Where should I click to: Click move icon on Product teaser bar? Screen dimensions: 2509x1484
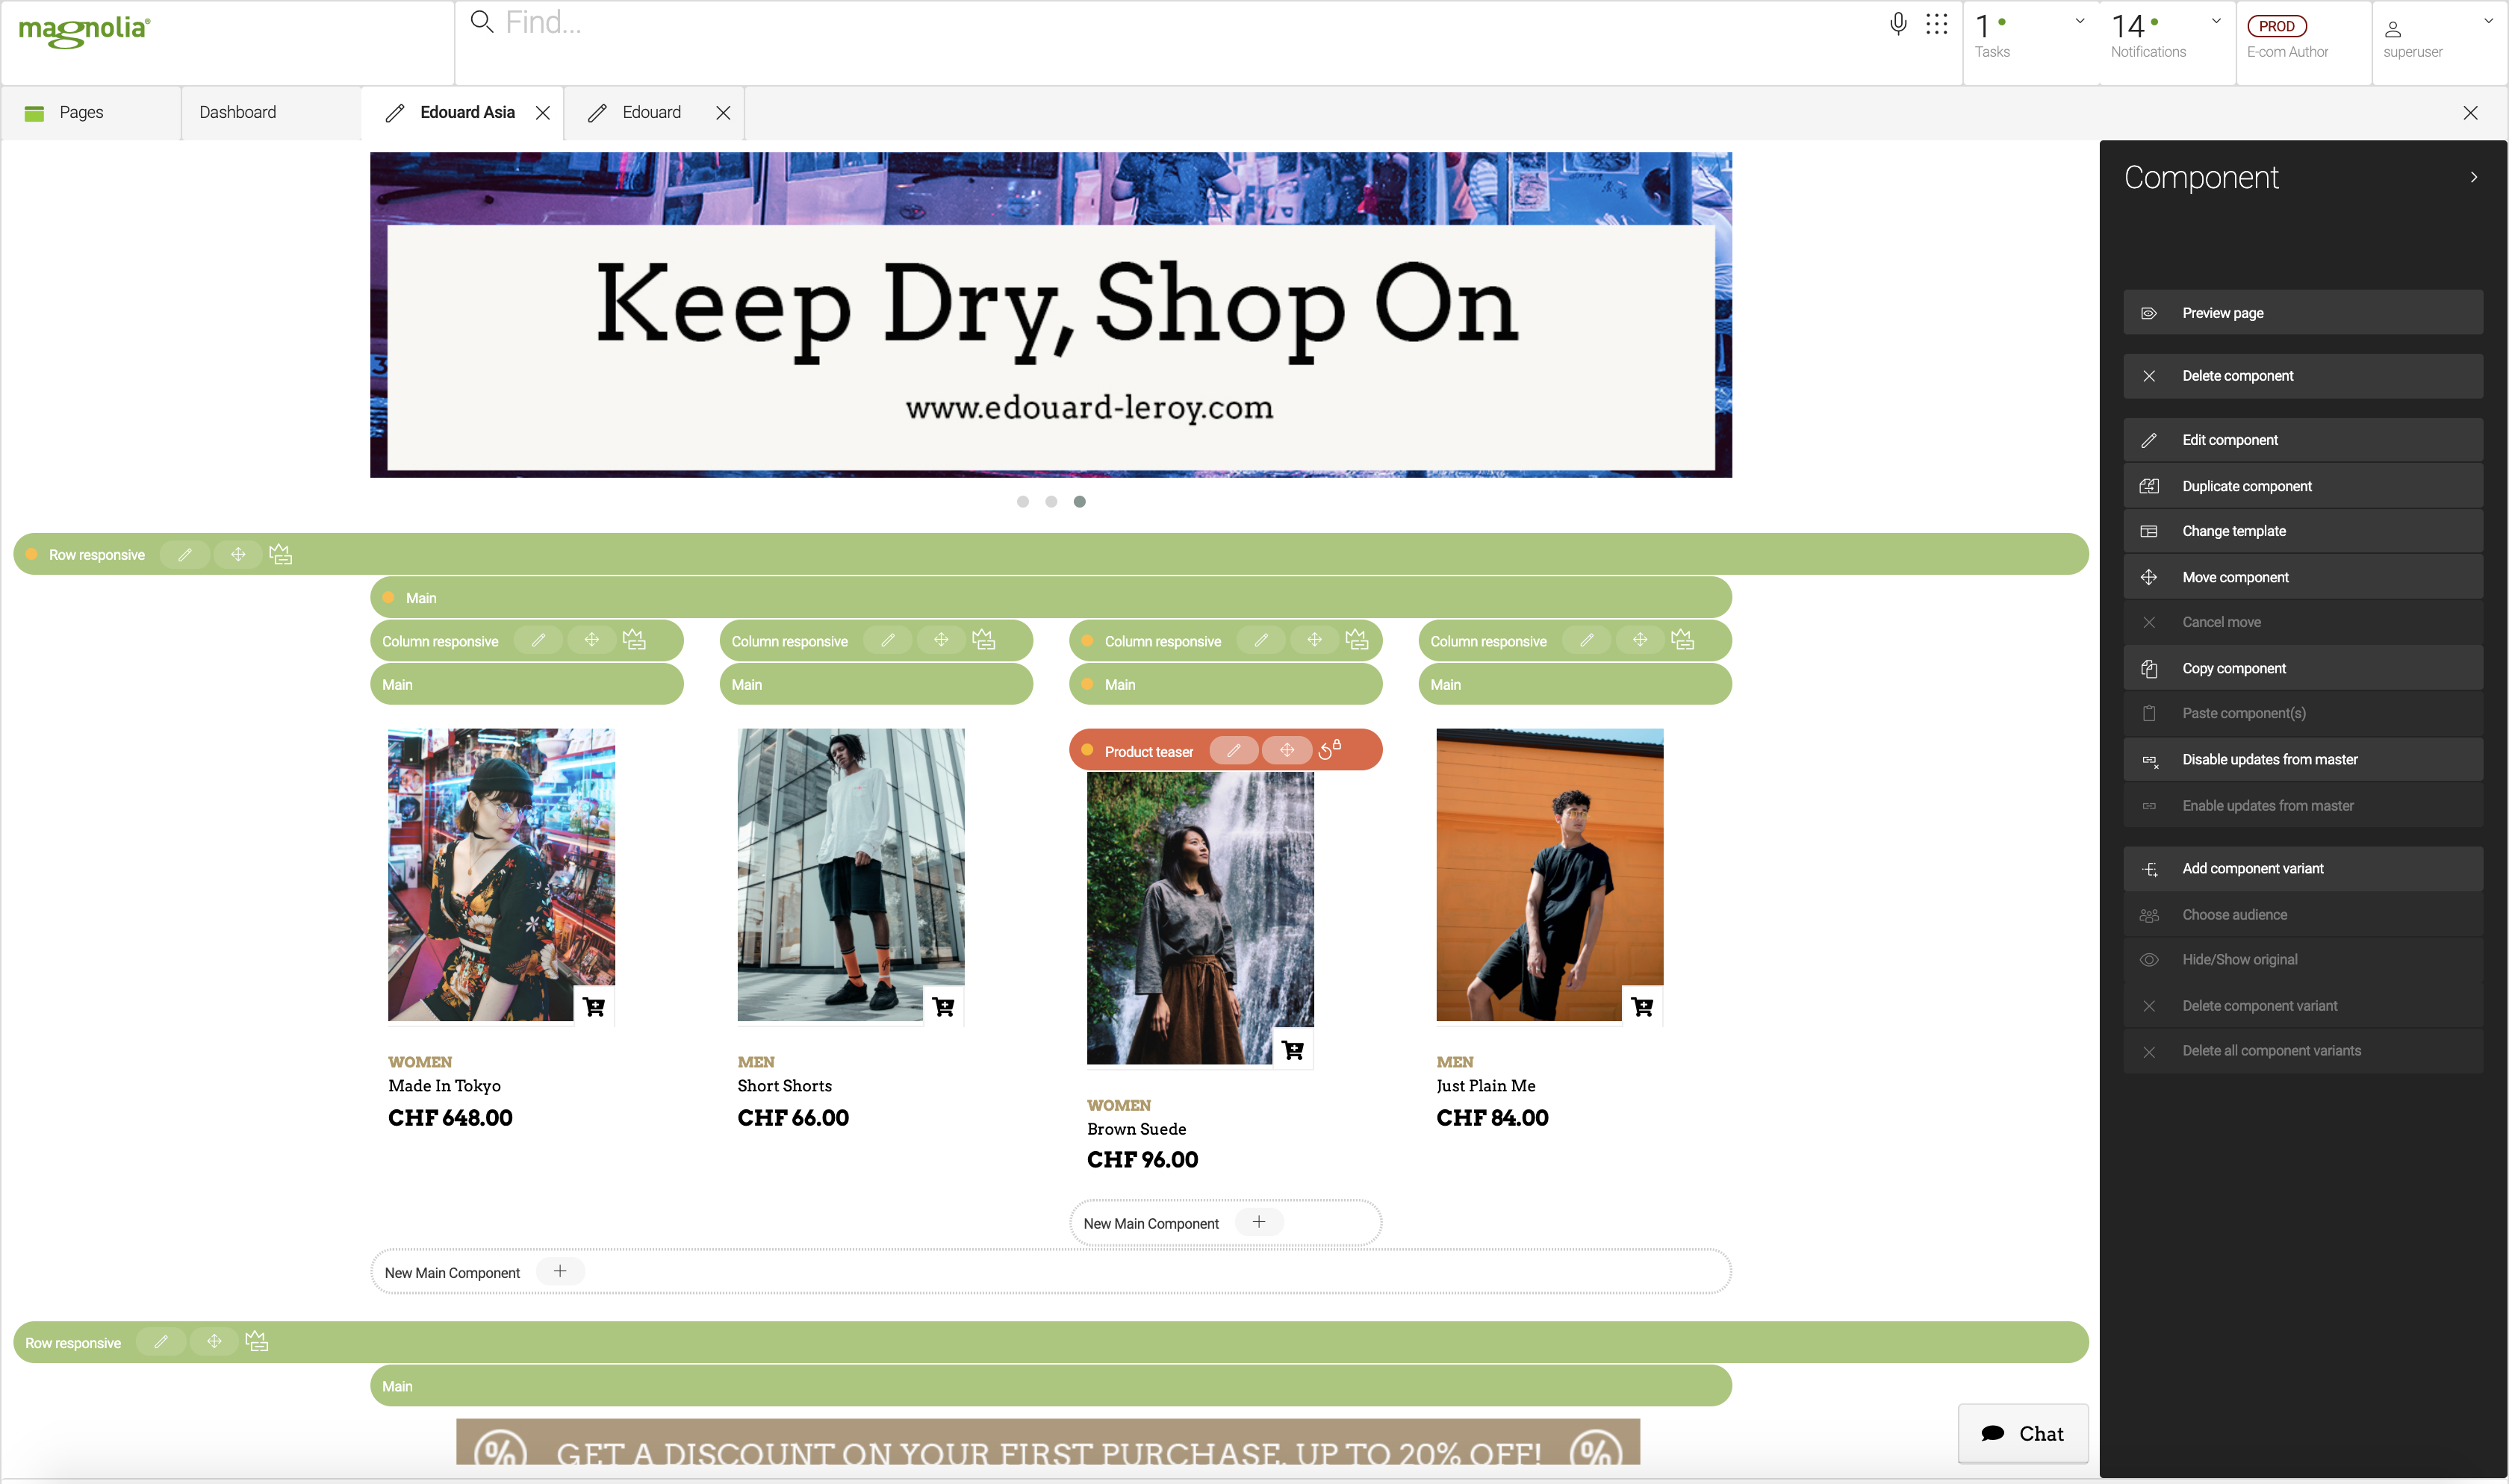(x=1286, y=750)
